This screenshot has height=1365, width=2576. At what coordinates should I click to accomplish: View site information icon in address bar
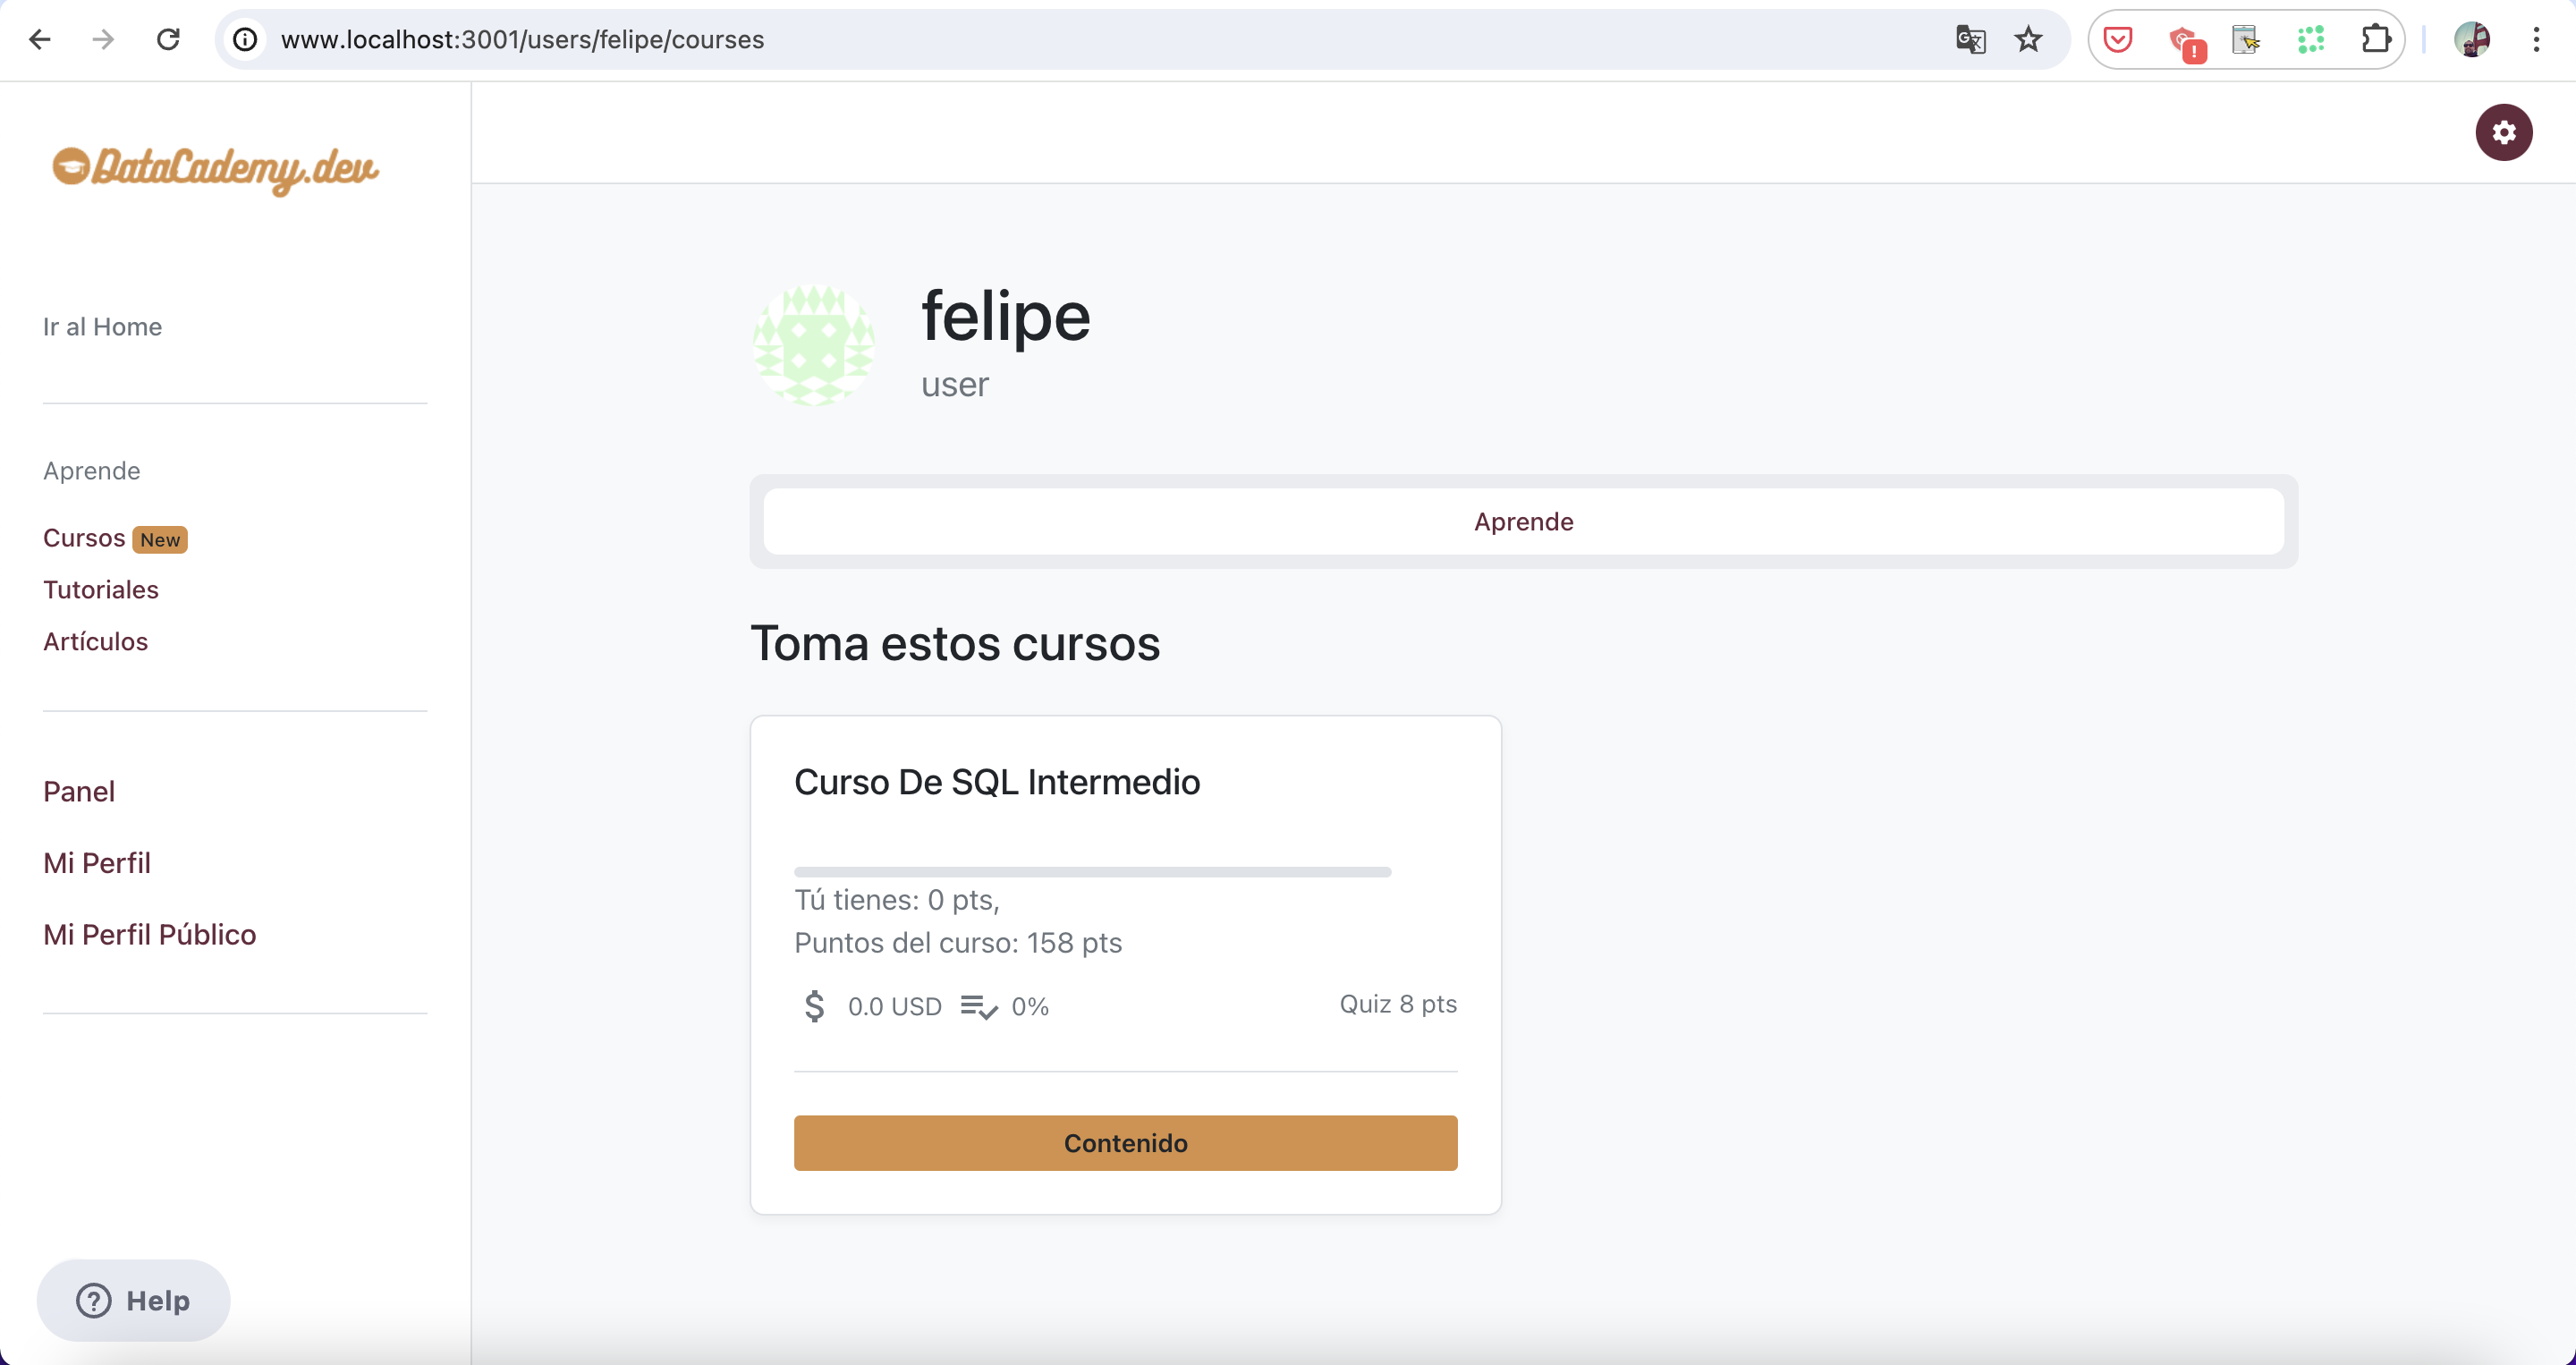(245, 39)
